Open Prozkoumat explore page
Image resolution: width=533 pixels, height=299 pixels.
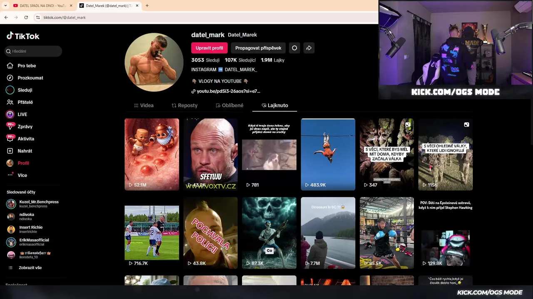pos(25,78)
